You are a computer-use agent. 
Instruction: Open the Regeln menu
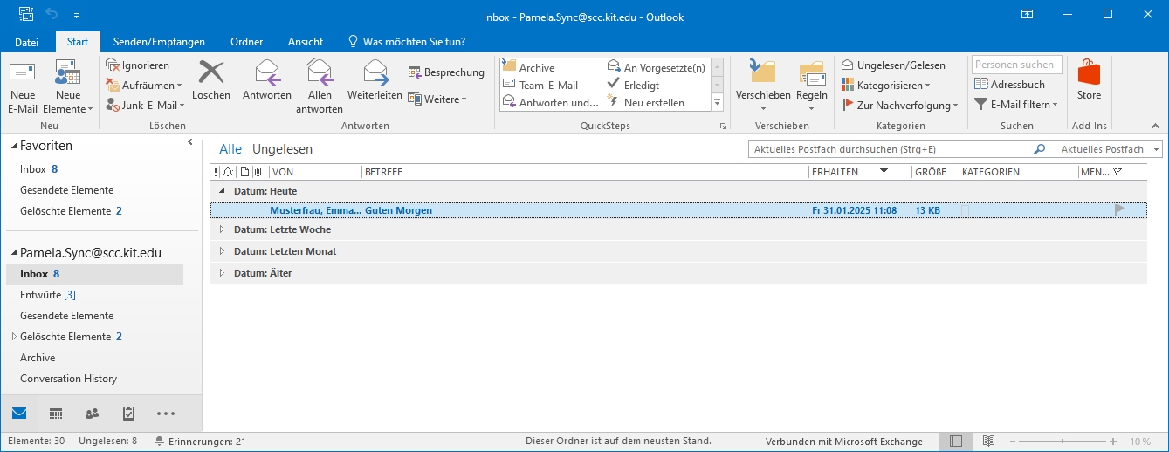812,87
